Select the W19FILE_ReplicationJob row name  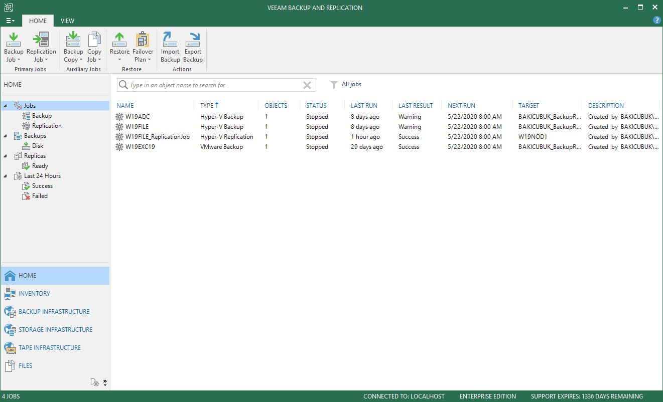pyautogui.click(x=158, y=137)
